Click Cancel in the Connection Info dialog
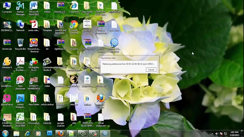The width and height of the screenshot is (244, 137). (x=151, y=70)
